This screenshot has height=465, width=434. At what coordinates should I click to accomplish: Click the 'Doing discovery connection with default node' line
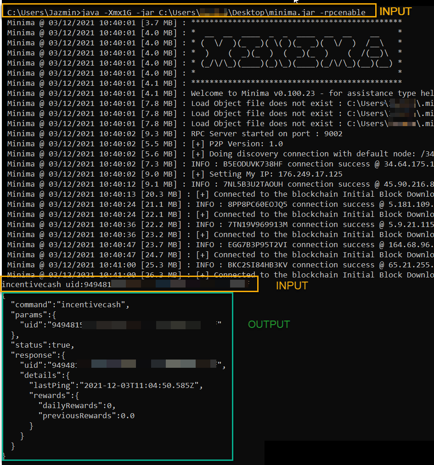pos(220,154)
